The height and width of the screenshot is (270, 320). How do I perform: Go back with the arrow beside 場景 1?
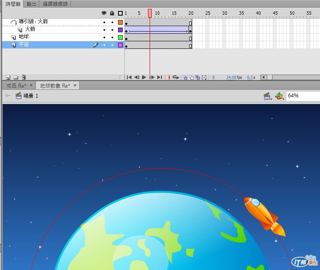(x=8, y=96)
